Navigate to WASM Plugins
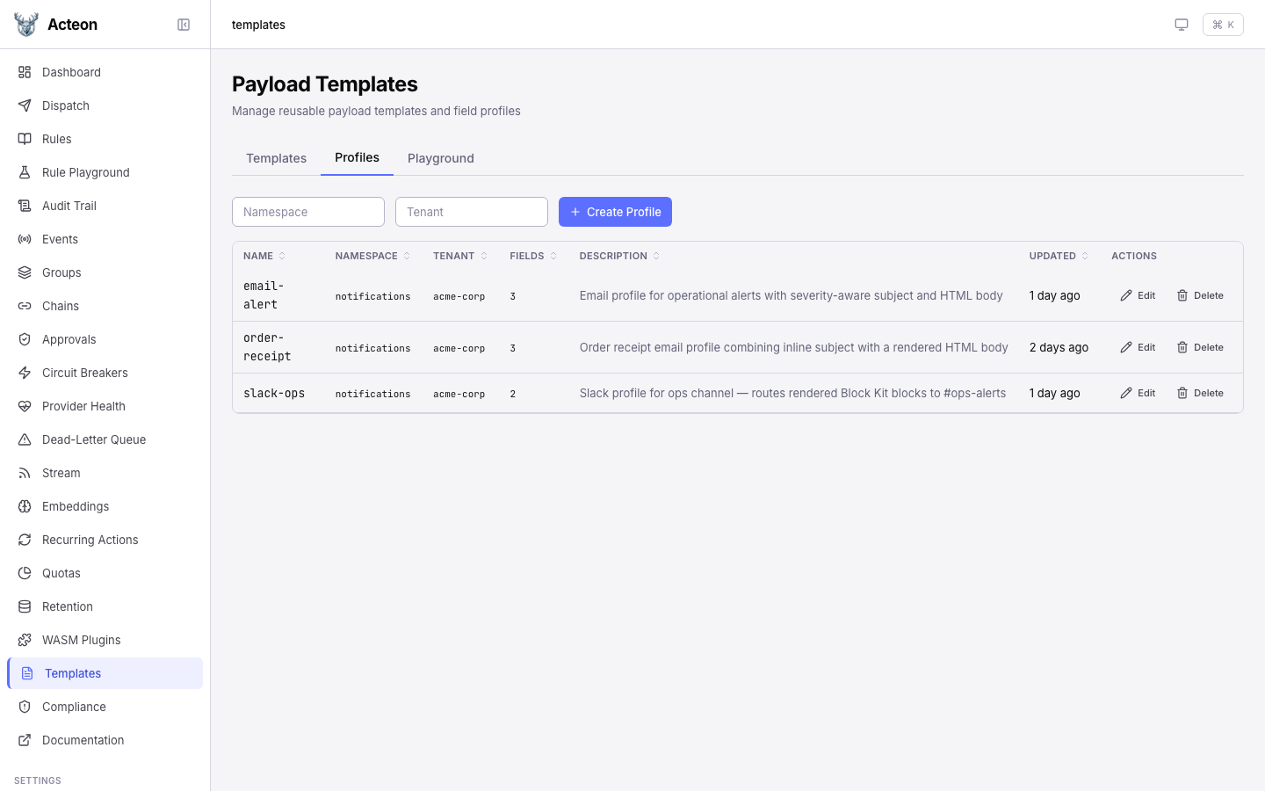The height and width of the screenshot is (791, 1265). coord(81,640)
